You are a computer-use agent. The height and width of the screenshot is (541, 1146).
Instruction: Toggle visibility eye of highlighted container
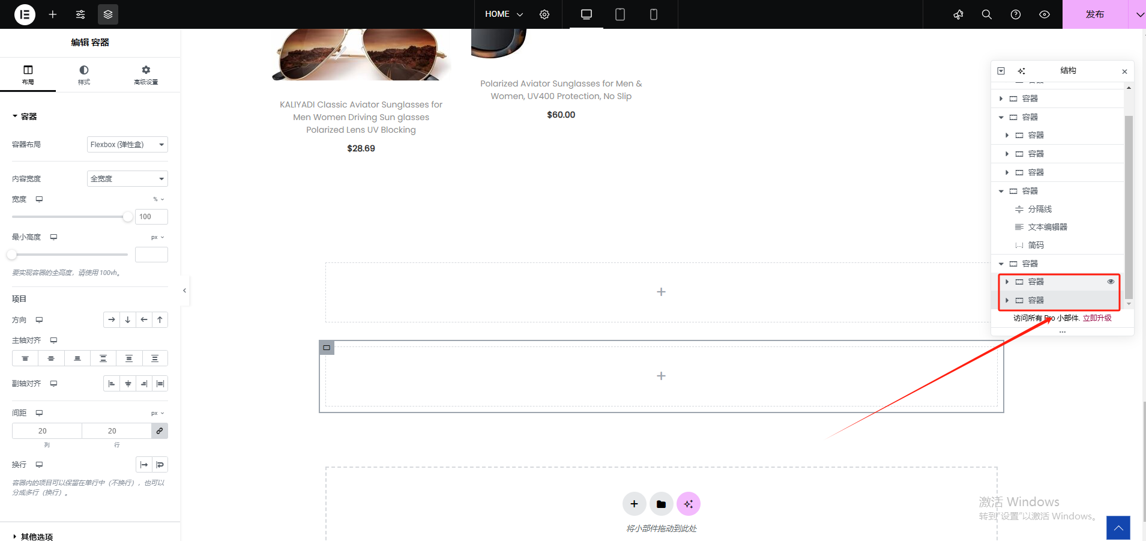[1111, 282]
